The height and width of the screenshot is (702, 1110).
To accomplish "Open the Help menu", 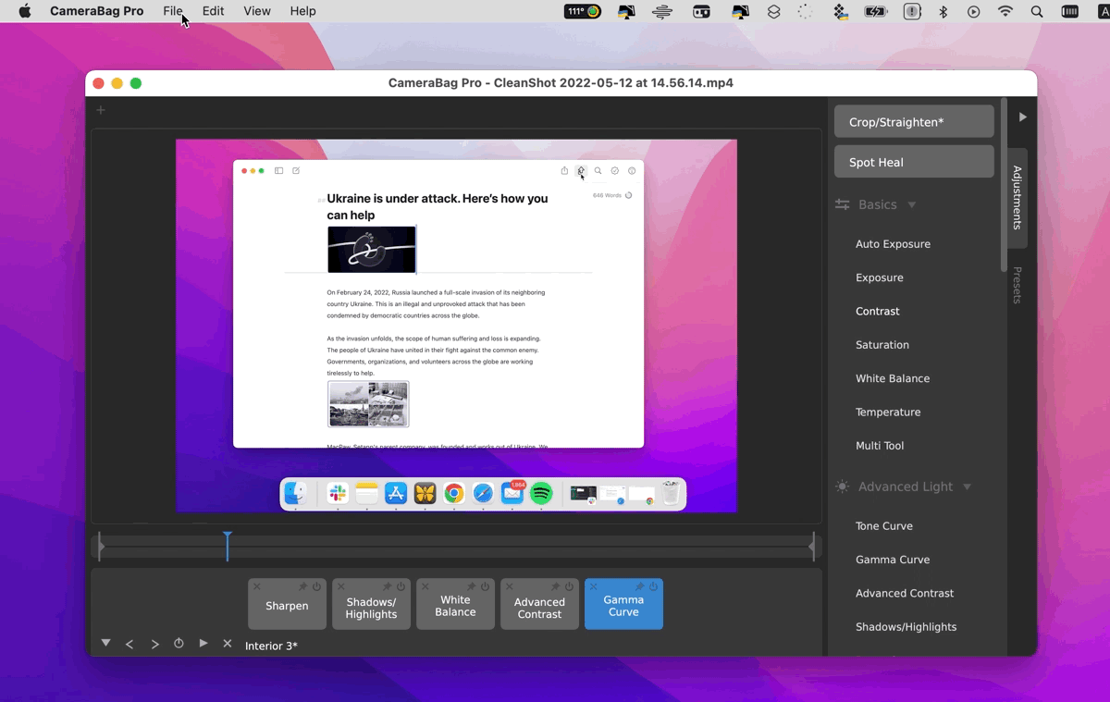I will tap(302, 11).
